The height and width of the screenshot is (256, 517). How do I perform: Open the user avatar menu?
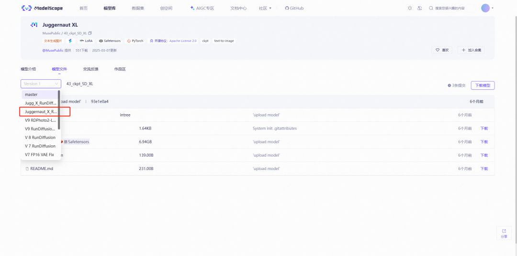pyautogui.click(x=485, y=8)
